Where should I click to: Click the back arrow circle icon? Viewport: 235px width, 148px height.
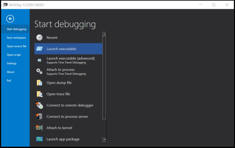[x=10, y=19]
